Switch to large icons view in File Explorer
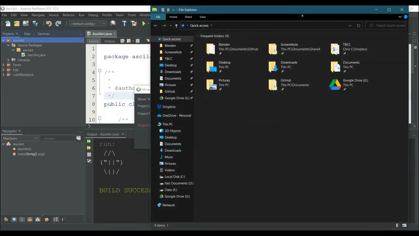This screenshot has height=236, width=419. click(x=404, y=226)
